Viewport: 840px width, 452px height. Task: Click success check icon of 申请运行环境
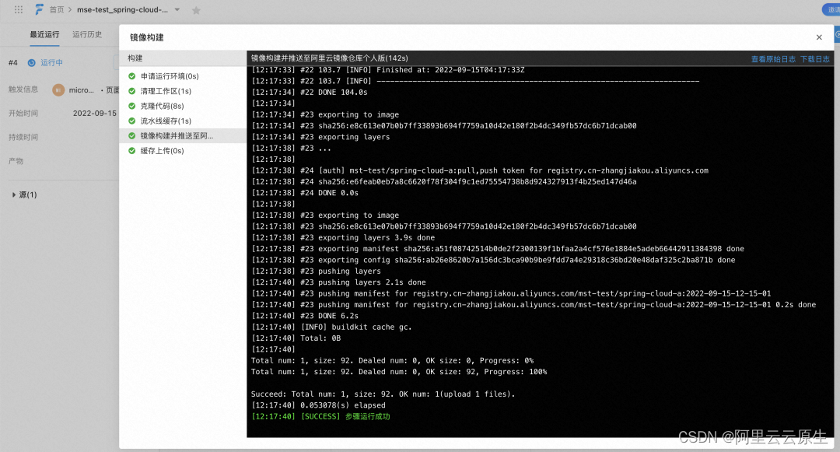[x=131, y=76]
